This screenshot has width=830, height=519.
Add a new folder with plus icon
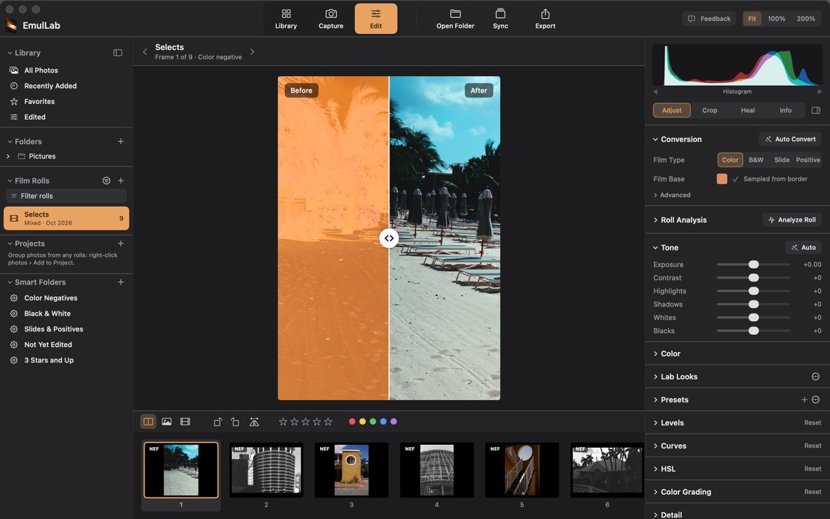(120, 141)
